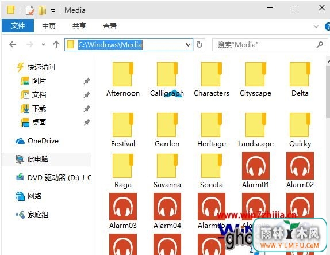Open the Landscape folder
Screen dimensions: 330x255
pyautogui.click(x=255, y=130)
